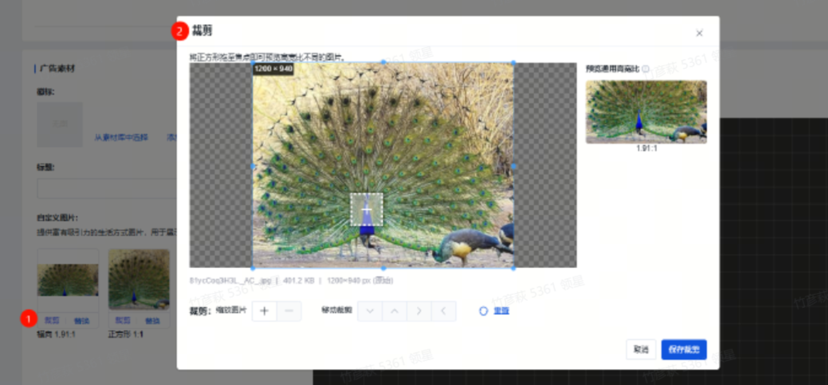
Task: Click 裁剪 link under landscape 1.91:1 image
Action: coord(52,320)
